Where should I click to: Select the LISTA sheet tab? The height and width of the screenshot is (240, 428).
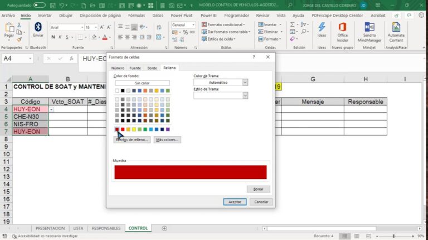click(78, 228)
